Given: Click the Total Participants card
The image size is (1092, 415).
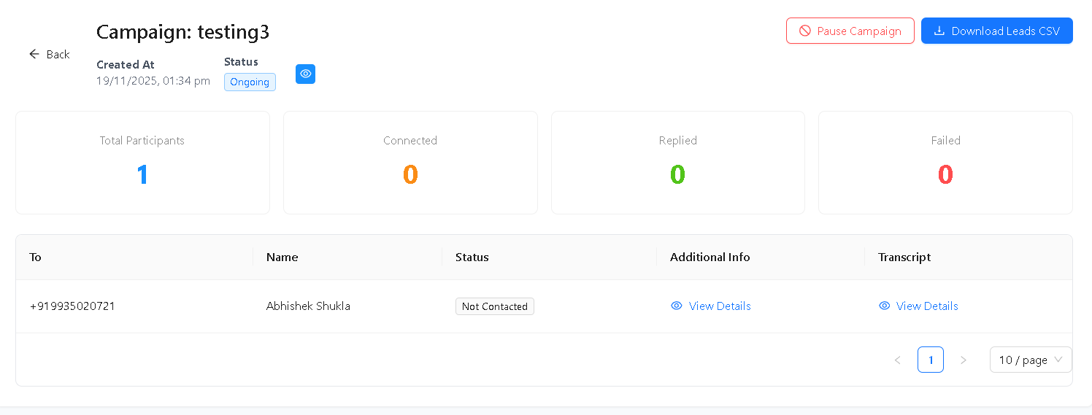Looking at the screenshot, I should pyautogui.click(x=142, y=163).
